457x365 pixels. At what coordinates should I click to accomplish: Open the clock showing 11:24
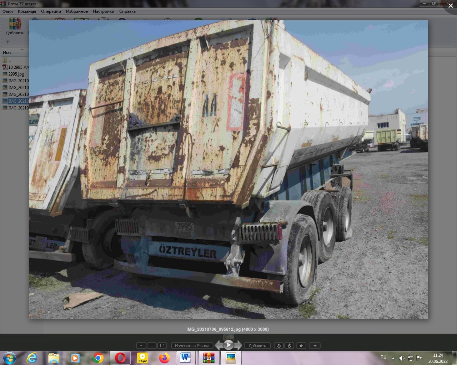point(438,358)
